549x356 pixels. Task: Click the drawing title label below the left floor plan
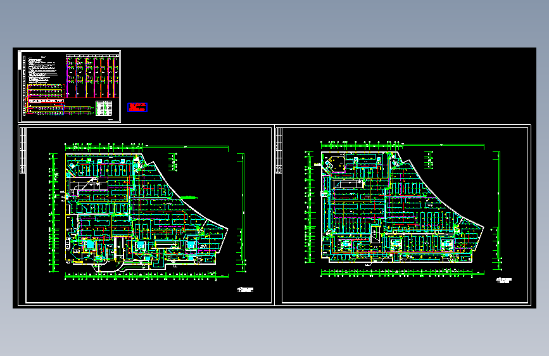pos(246,289)
